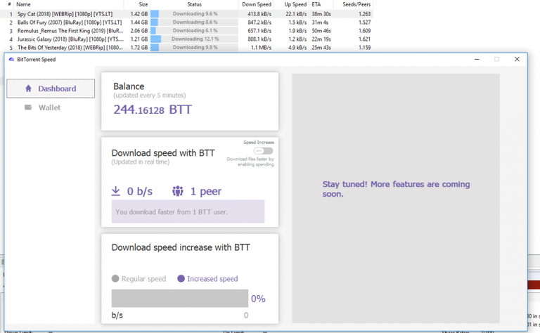This screenshot has width=540, height=333.
Task: Click the 50m 46s ETA cell
Action: click(x=321, y=31)
